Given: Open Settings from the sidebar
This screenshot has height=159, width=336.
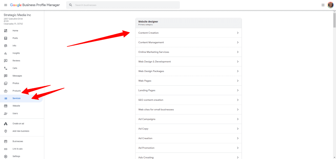Looking at the screenshot, I should tap(16, 156).
